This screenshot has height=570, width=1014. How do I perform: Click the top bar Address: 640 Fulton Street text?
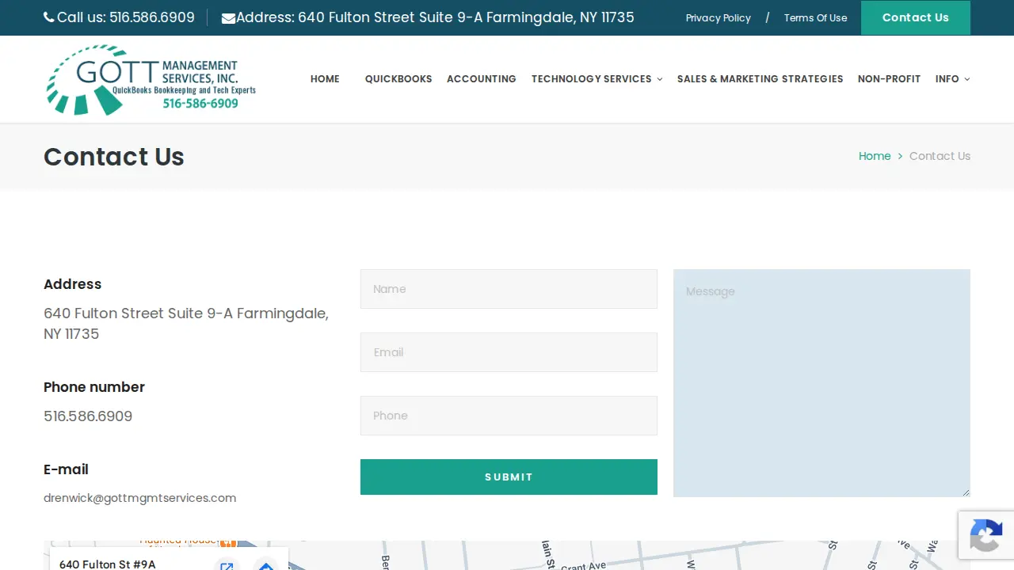coord(435,17)
